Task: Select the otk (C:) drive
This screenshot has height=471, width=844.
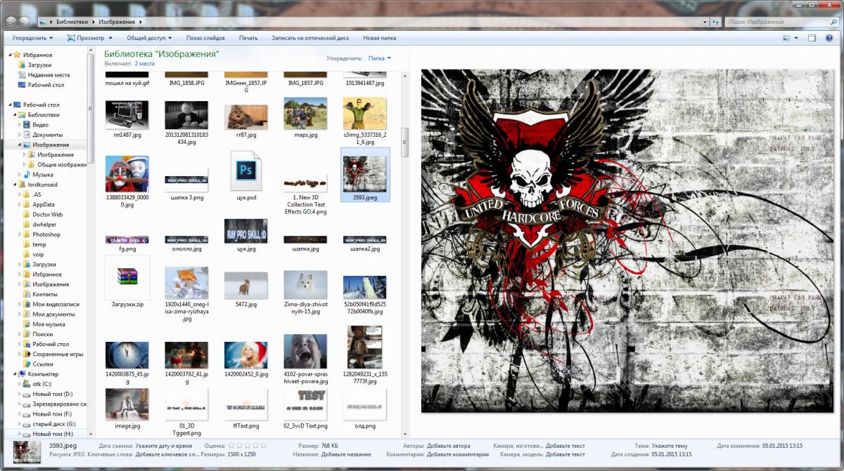Action: [42, 384]
